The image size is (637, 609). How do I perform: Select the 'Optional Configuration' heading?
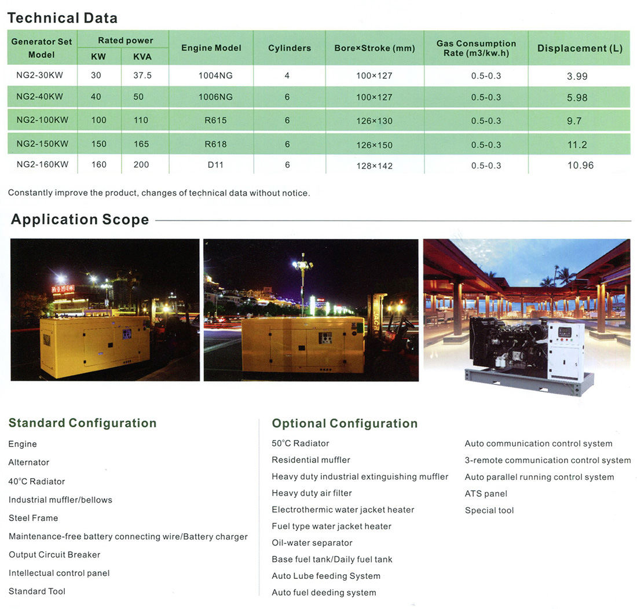(x=345, y=423)
